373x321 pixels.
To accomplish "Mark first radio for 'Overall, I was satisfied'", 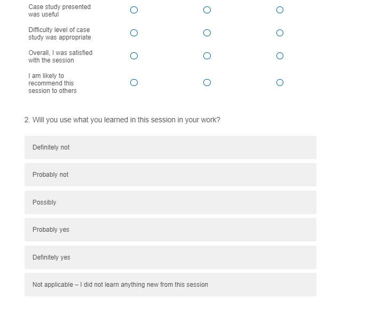I will pyautogui.click(x=134, y=56).
